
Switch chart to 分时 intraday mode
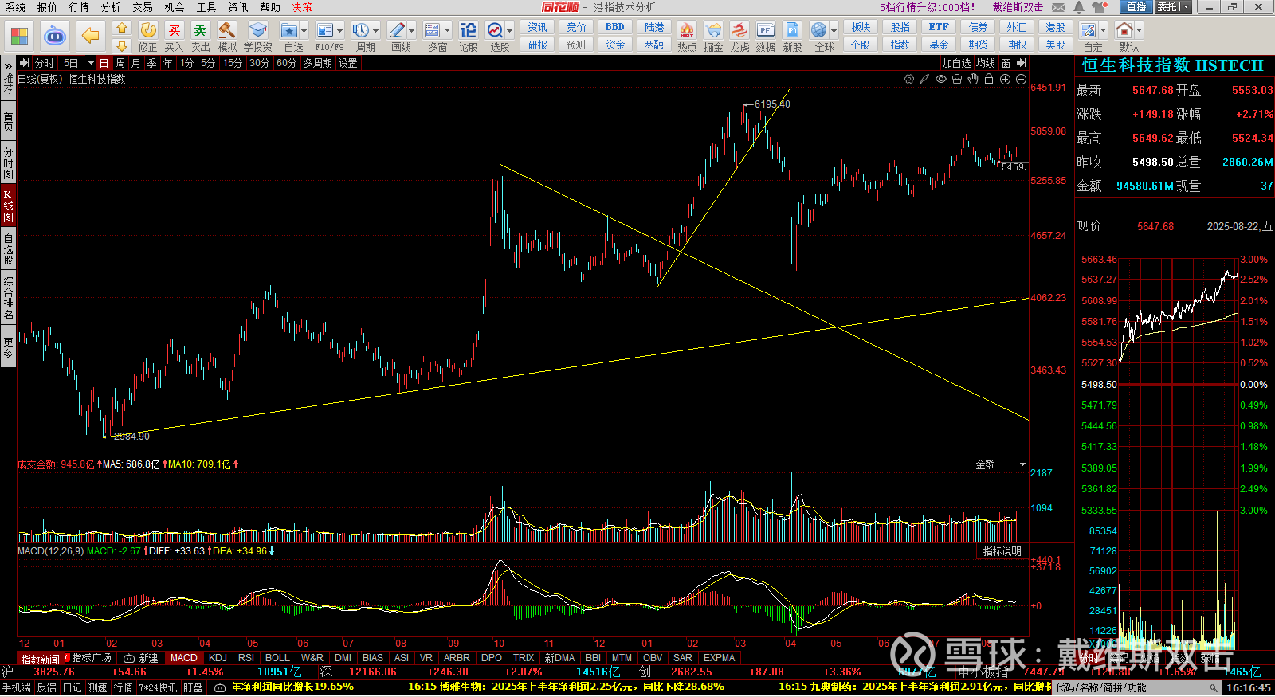[45, 63]
